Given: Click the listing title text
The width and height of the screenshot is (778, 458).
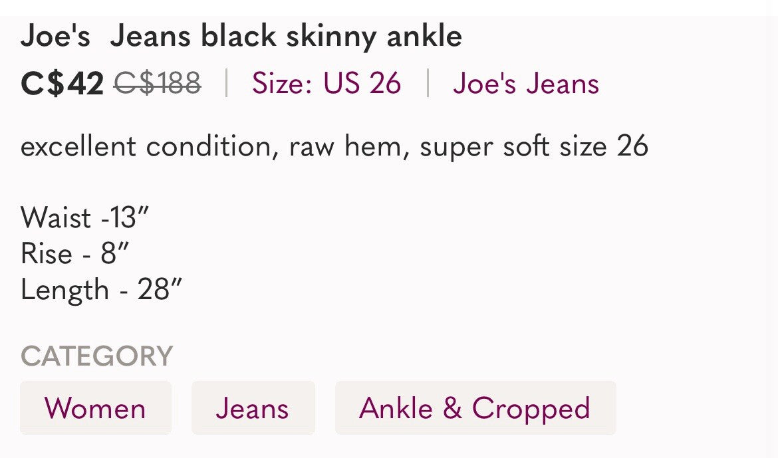Looking at the screenshot, I should (x=241, y=36).
